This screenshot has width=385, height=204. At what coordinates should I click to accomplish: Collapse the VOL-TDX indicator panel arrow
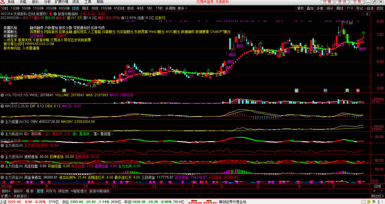pyautogui.click(x=2, y=95)
